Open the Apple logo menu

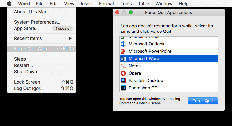(9, 3)
